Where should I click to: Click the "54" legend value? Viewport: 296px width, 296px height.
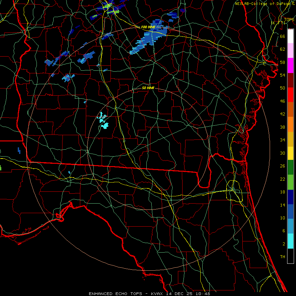coord(283,75)
